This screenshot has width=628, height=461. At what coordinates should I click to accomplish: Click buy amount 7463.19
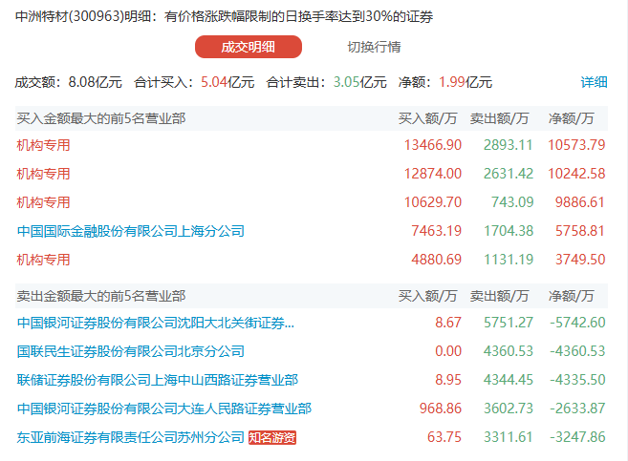point(437,231)
